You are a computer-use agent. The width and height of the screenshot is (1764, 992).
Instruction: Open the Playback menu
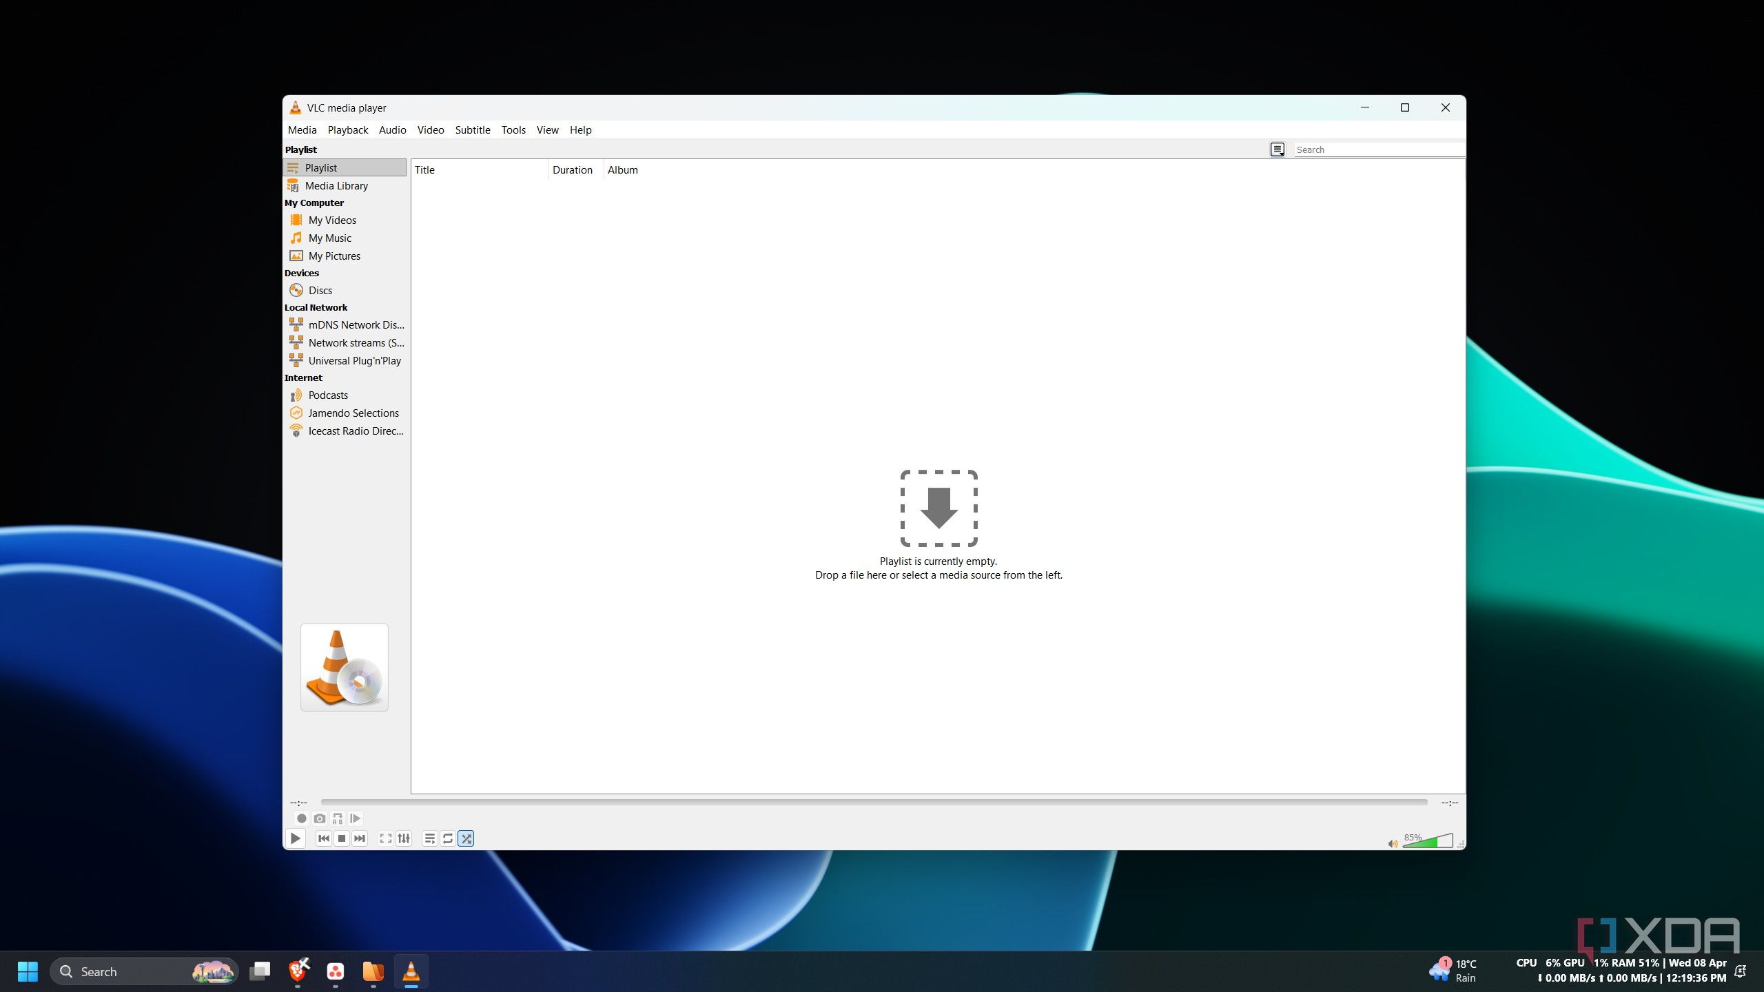click(348, 130)
